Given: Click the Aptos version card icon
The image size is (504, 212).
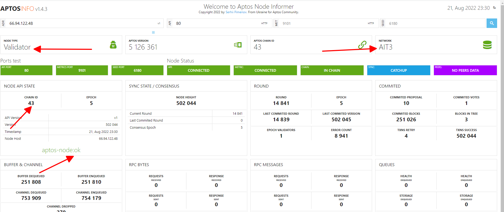Looking at the screenshot, I should tap(238, 45).
